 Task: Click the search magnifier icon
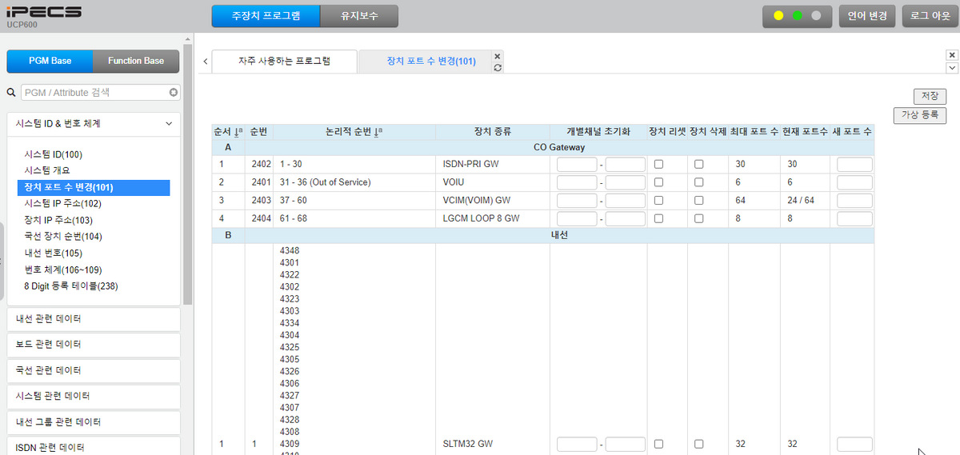coord(11,93)
